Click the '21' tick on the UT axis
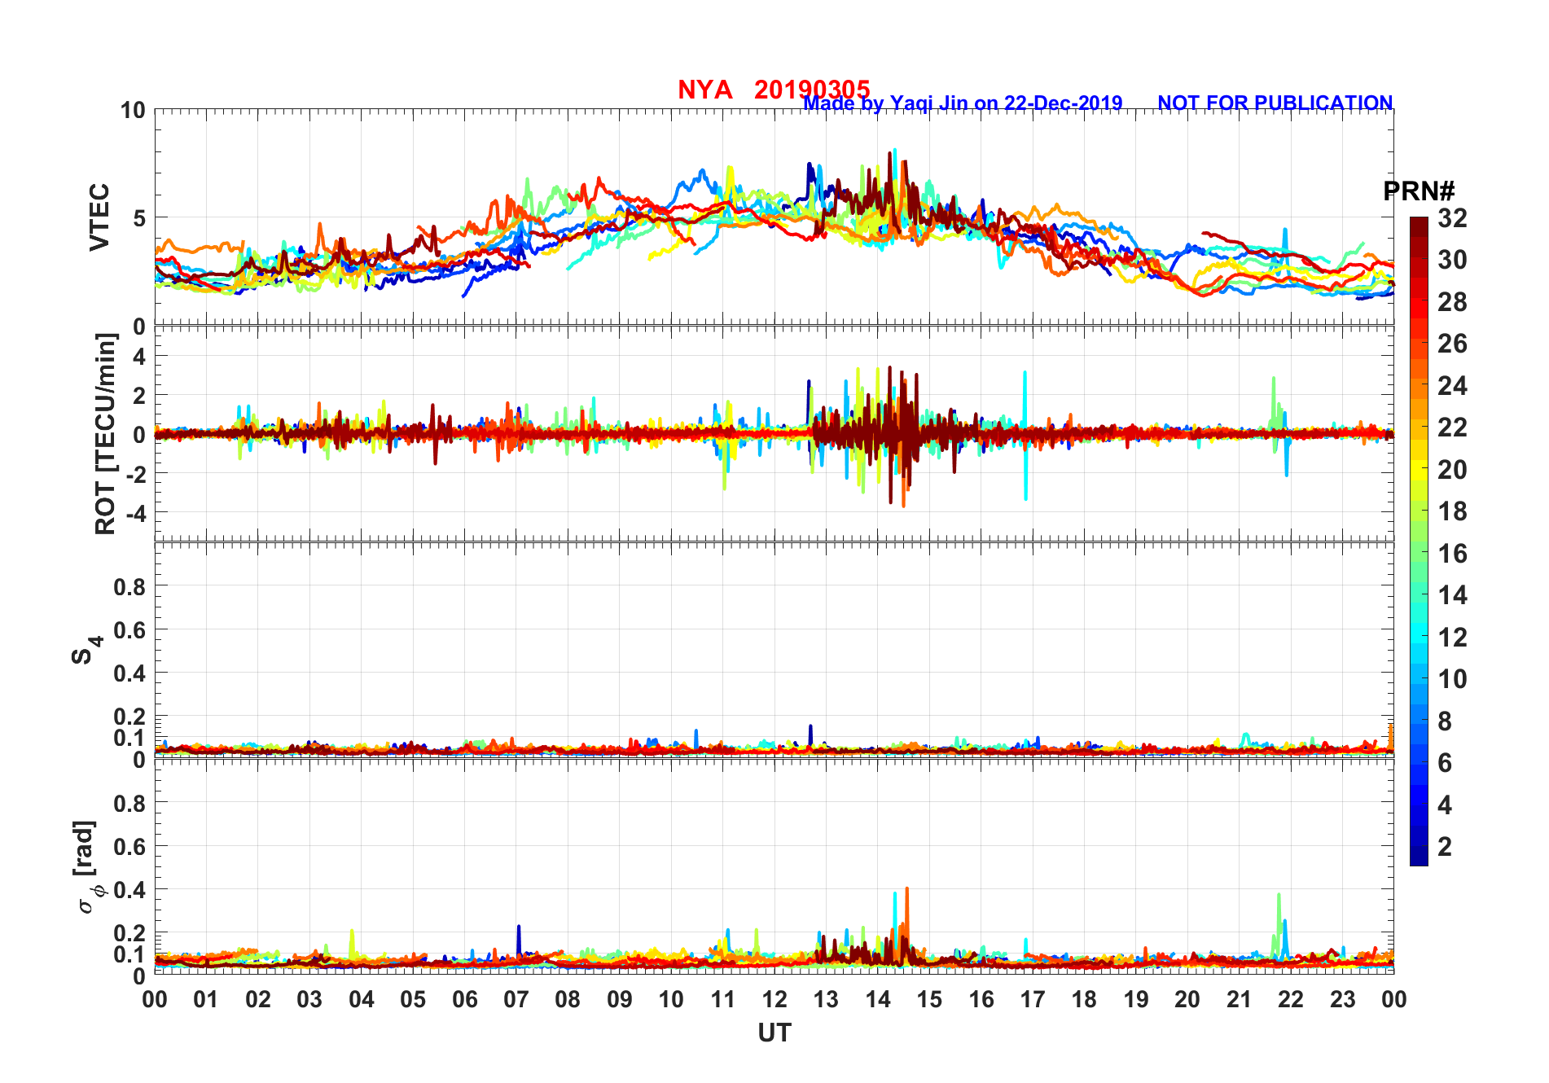Viewport: 1549px width, 1083px height. [1239, 1000]
